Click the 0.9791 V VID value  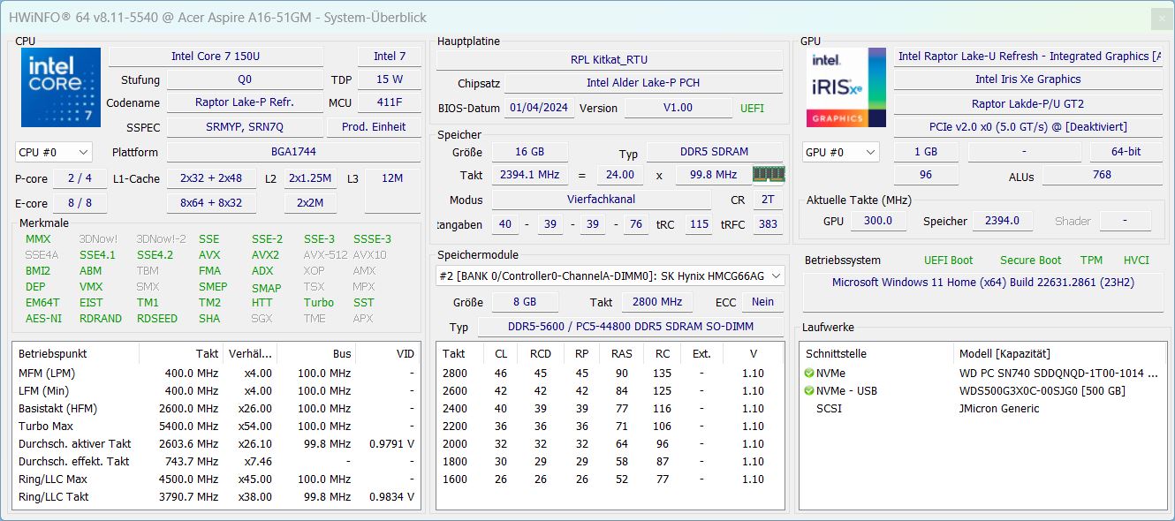(x=391, y=443)
